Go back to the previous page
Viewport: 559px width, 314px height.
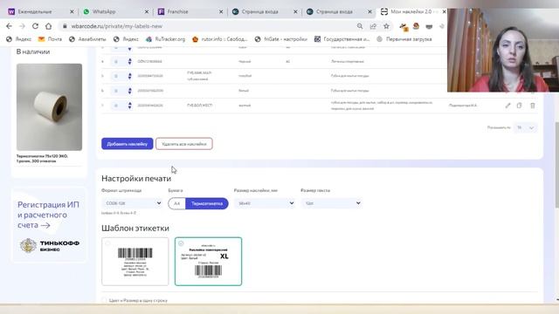click(10, 26)
